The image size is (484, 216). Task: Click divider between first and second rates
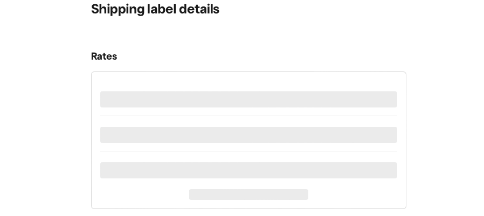pyautogui.click(x=248, y=116)
